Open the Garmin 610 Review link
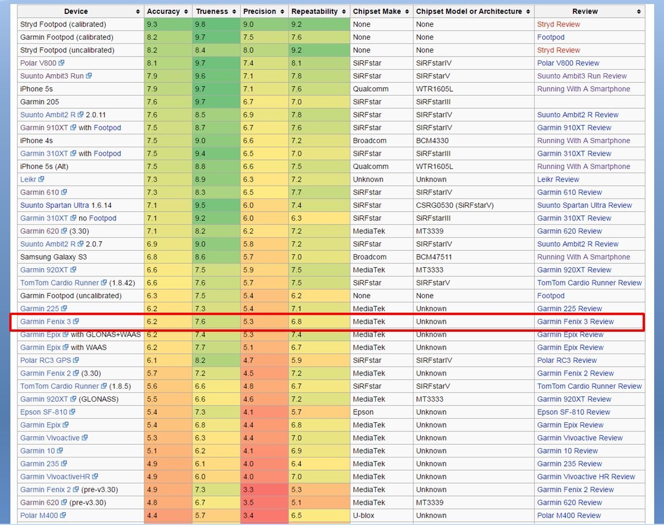The image size is (664, 525). pos(569,193)
